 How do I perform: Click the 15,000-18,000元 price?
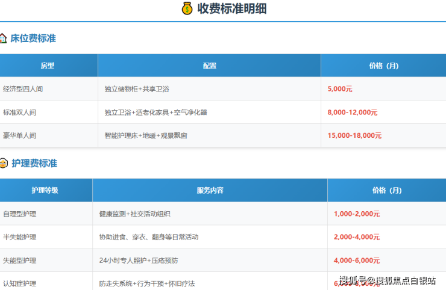click(354, 136)
